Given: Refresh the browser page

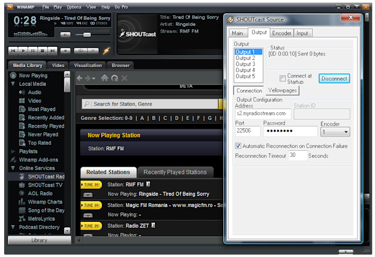Looking at the screenshot, I should point(115,78).
